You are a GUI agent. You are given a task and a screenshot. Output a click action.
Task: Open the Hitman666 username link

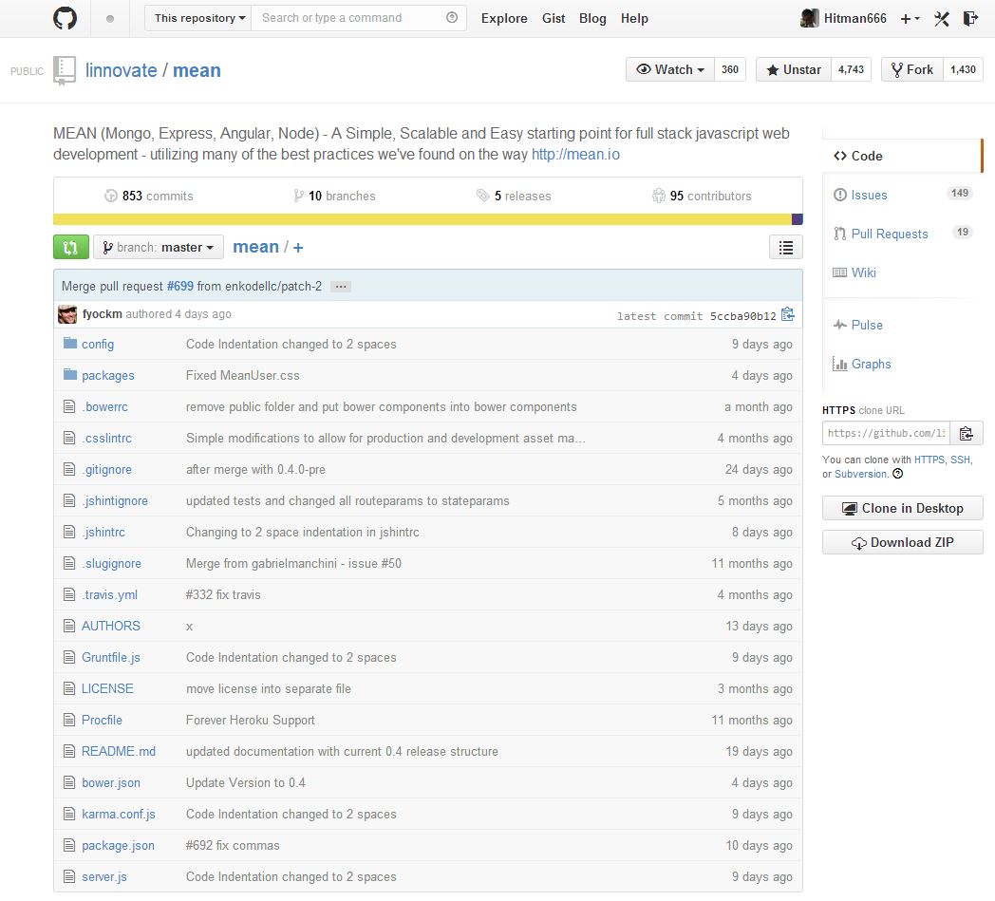(854, 18)
